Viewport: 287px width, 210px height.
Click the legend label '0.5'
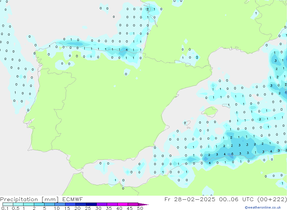[x=16, y=208]
